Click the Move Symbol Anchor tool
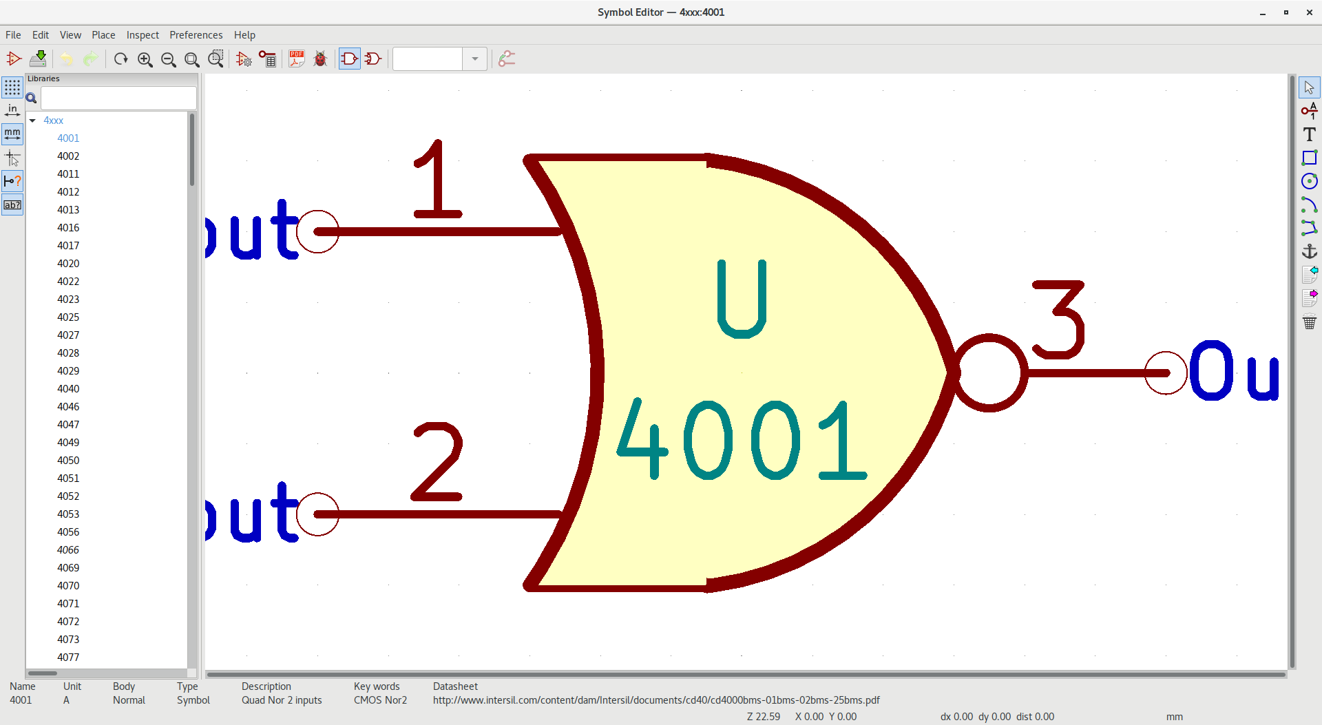 (1309, 251)
